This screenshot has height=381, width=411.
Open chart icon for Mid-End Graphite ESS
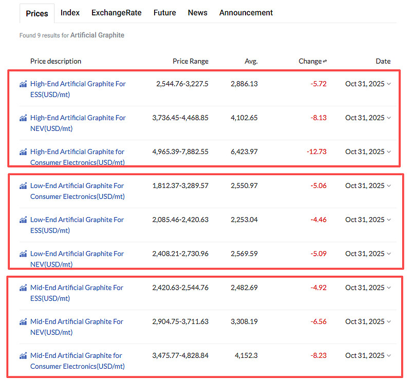[23, 288]
